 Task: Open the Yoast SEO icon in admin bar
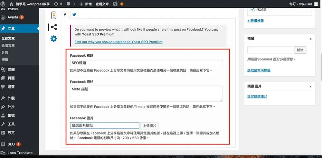(116, 4)
